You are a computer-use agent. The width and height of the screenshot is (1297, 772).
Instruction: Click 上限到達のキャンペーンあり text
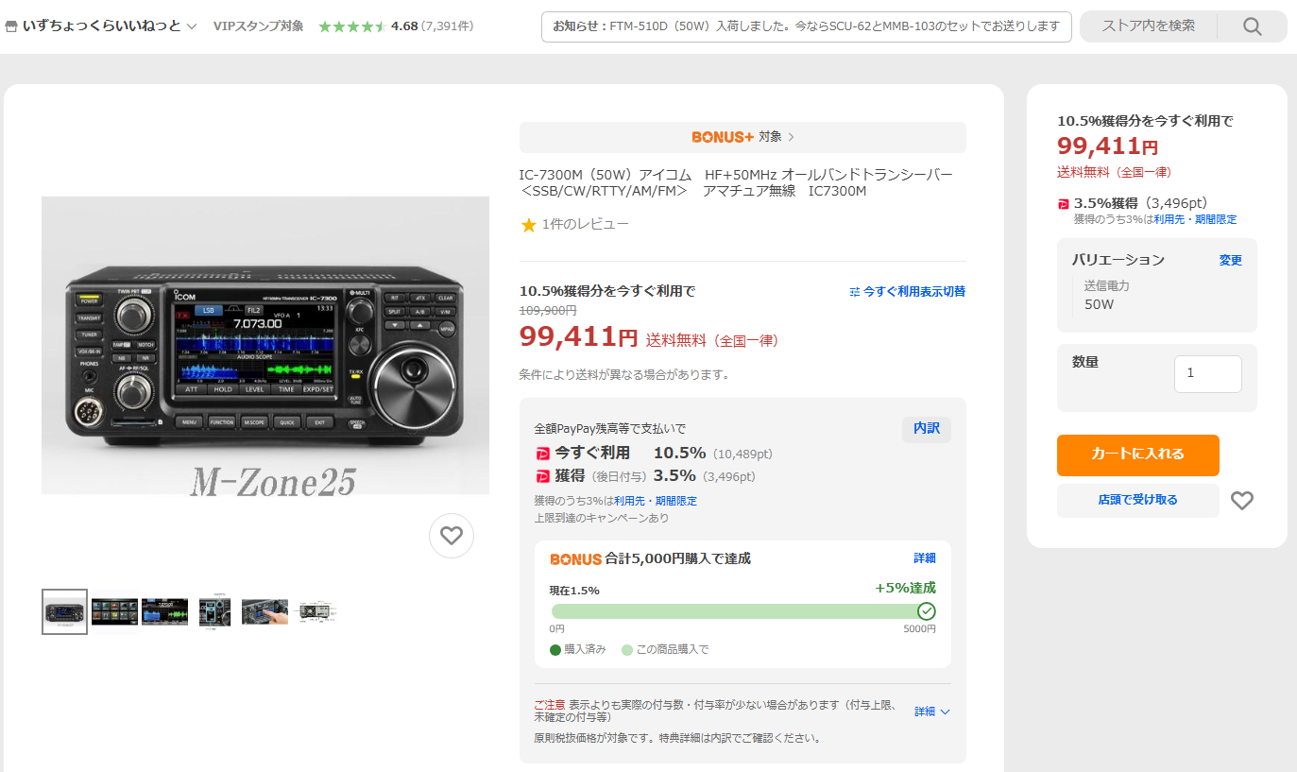click(601, 518)
